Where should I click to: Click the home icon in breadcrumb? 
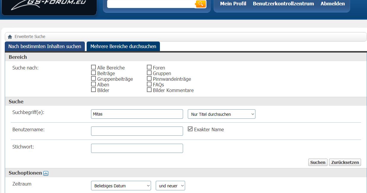tap(10, 37)
